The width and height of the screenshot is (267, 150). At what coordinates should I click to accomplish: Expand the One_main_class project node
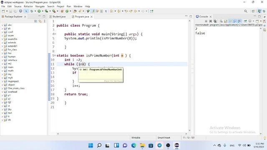tap(2, 88)
